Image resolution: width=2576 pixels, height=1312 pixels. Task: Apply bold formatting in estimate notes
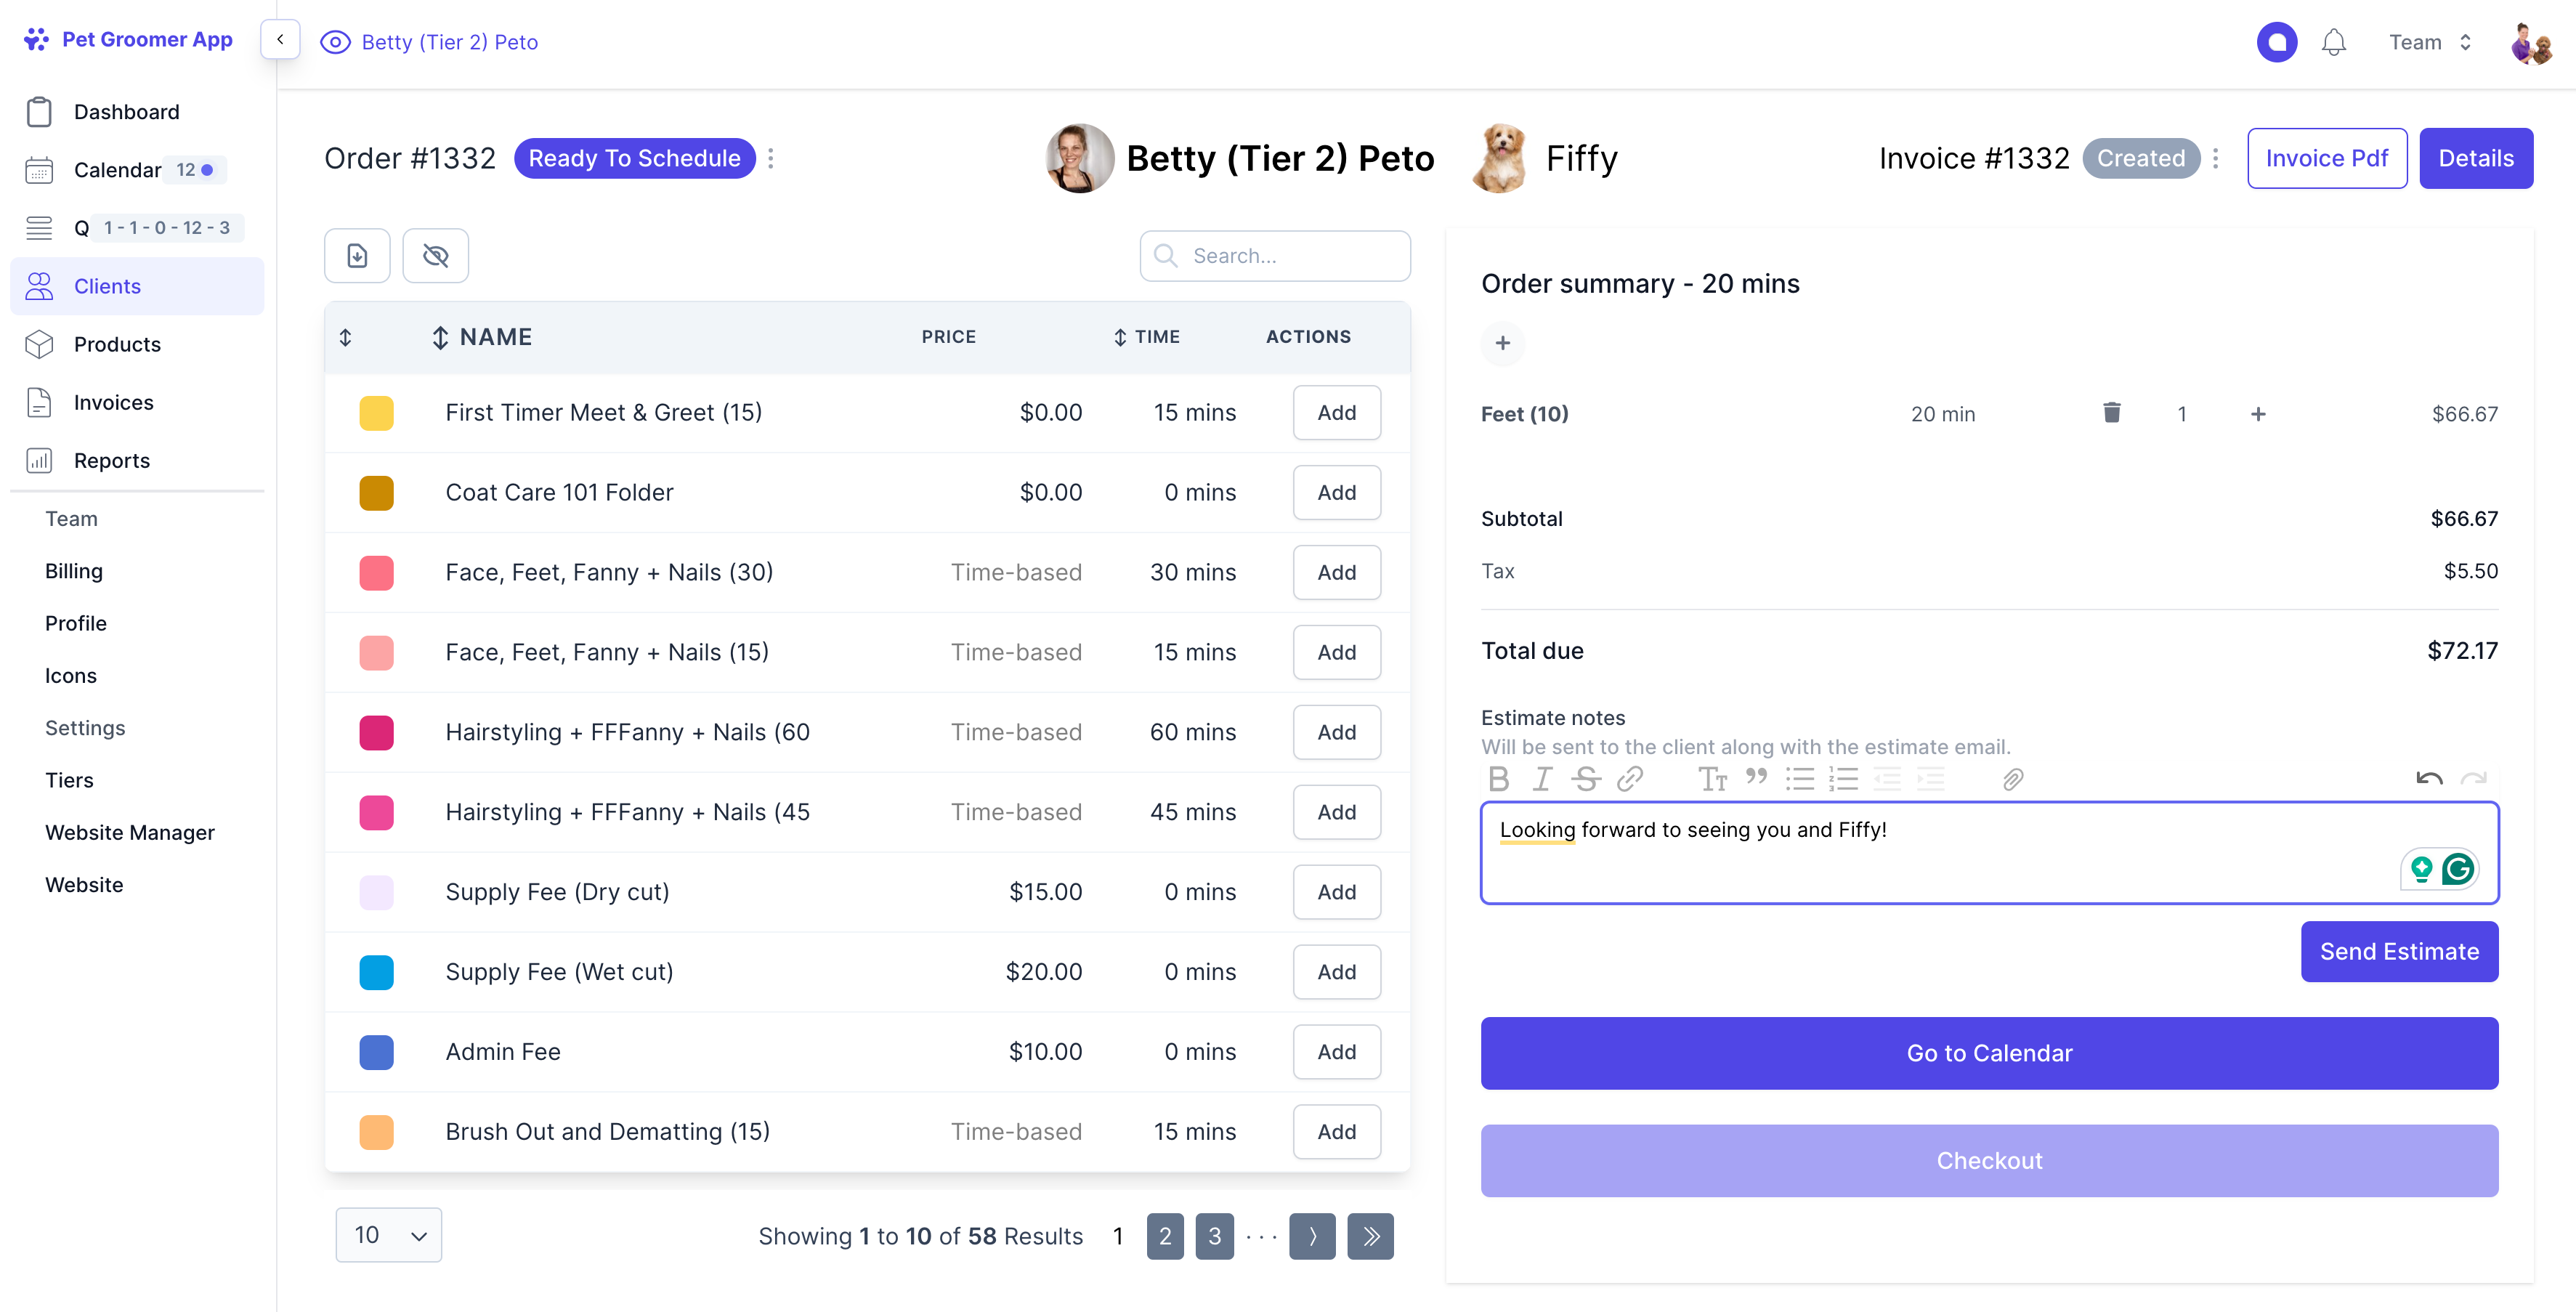click(x=1498, y=779)
